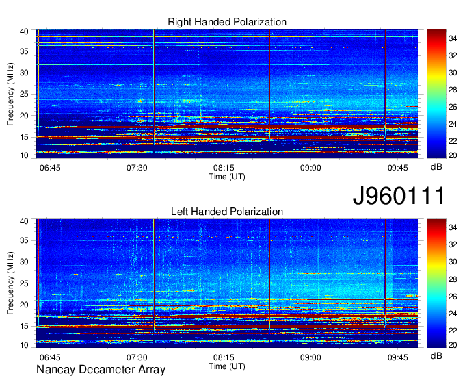Click the "dB" unit label under the Right Handed colorbar
This screenshot has height=378, width=465.
click(x=436, y=167)
